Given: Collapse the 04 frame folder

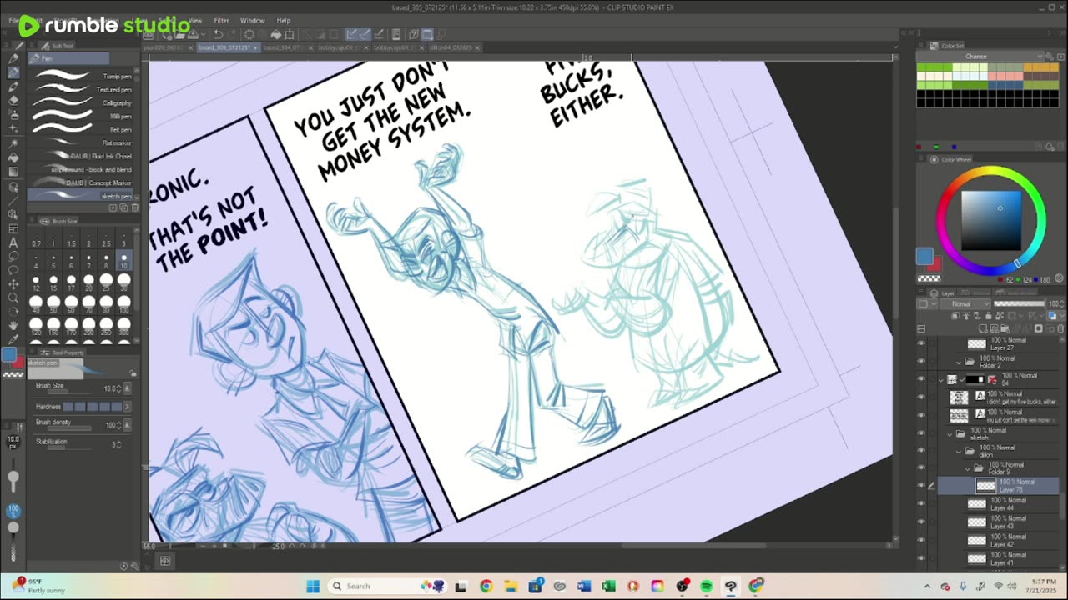Looking at the screenshot, I should click(x=941, y=380).
